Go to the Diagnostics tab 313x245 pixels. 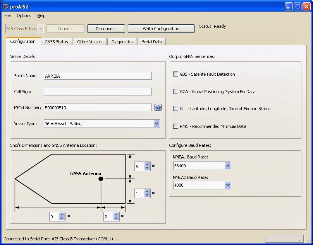[x=122, y=42]
